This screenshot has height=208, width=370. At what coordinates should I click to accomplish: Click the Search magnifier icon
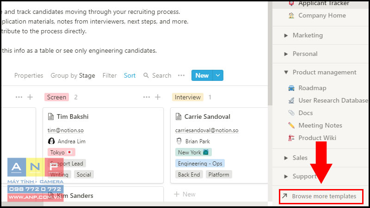coord(146,75)
